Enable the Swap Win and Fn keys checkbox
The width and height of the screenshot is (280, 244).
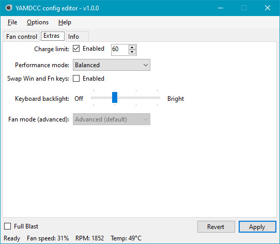pos(76,79)
